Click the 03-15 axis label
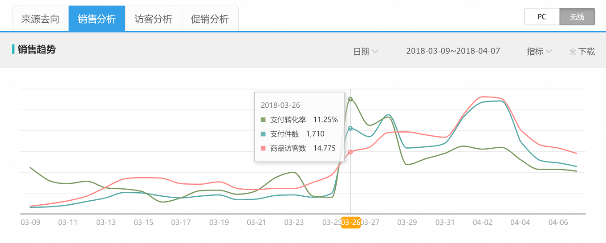 143,223
